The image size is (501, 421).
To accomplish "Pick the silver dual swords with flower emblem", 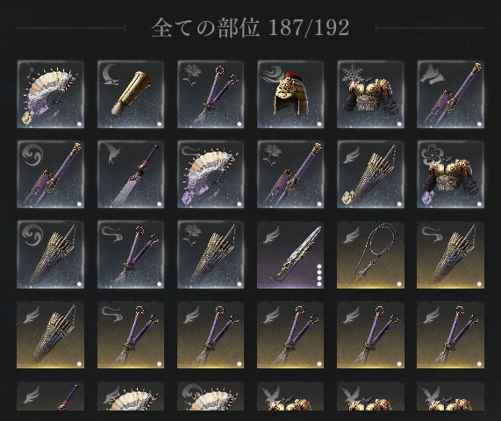I will click(211, 94).
